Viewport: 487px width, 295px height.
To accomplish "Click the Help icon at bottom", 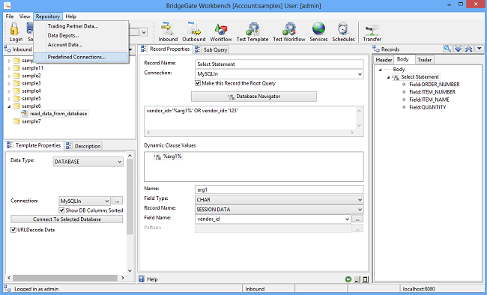I will pyautogui.click(x=142, y=279).
